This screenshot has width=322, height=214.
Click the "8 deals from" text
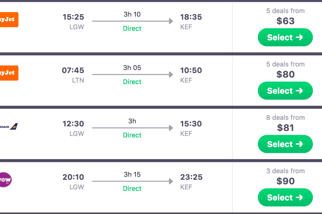285,118
